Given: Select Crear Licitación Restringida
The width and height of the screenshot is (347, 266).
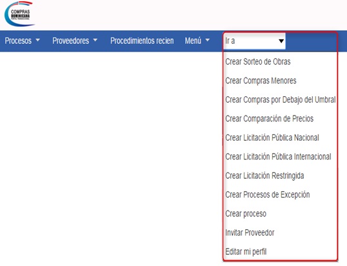Looking at the screenshot, I should (264, 176).
